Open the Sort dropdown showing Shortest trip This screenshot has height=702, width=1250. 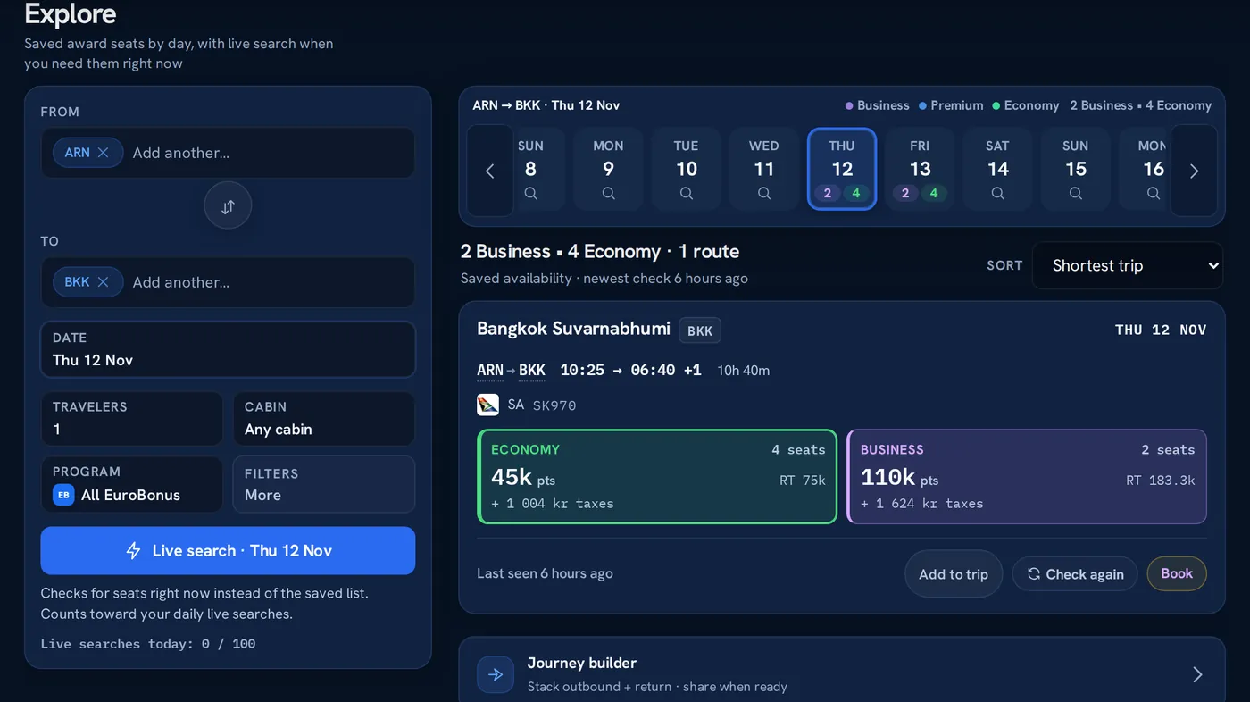click(x=1128, y=265)
